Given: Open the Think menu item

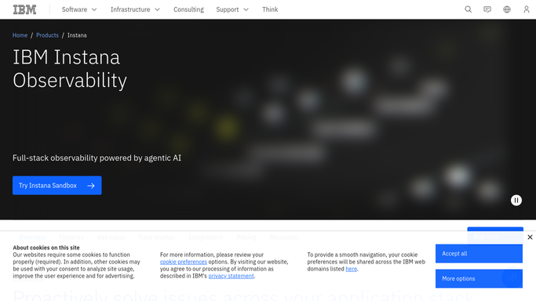Looking at the screenshot, I should (270, 9).
